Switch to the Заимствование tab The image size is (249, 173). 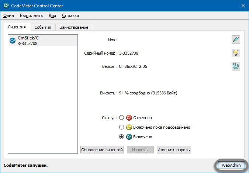coord(74,27)
